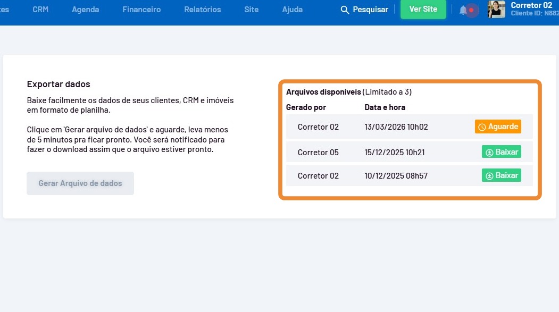Open the notifications bell
Screen dimensions: 559x312
point(463,10)
